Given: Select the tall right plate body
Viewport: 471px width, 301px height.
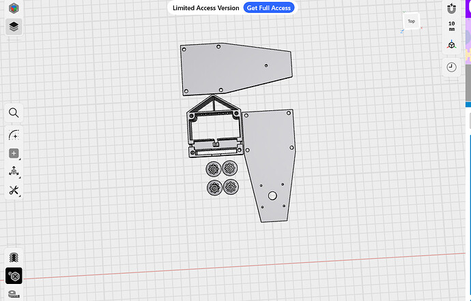Looking at the screenshot, I should pos(270,165).
